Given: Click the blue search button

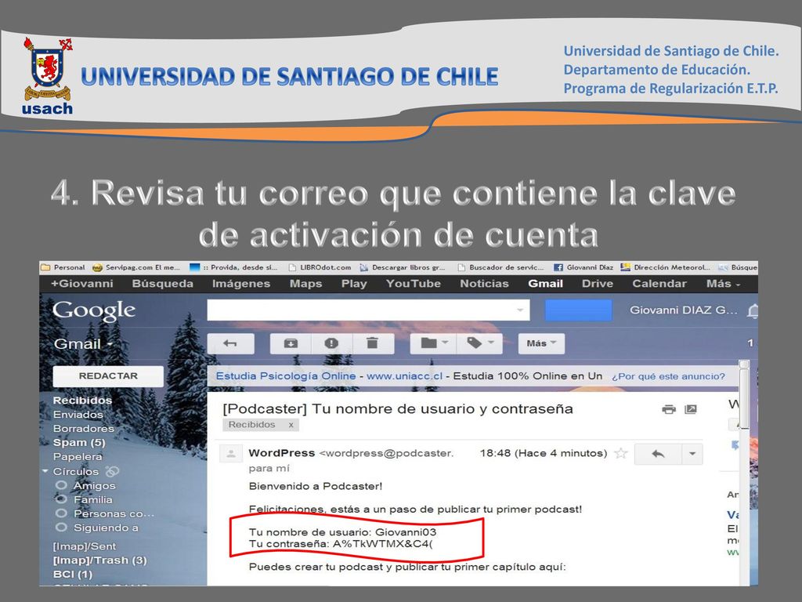Looking at the screenshot, I should pyautogui.click(x=579, y=310).
